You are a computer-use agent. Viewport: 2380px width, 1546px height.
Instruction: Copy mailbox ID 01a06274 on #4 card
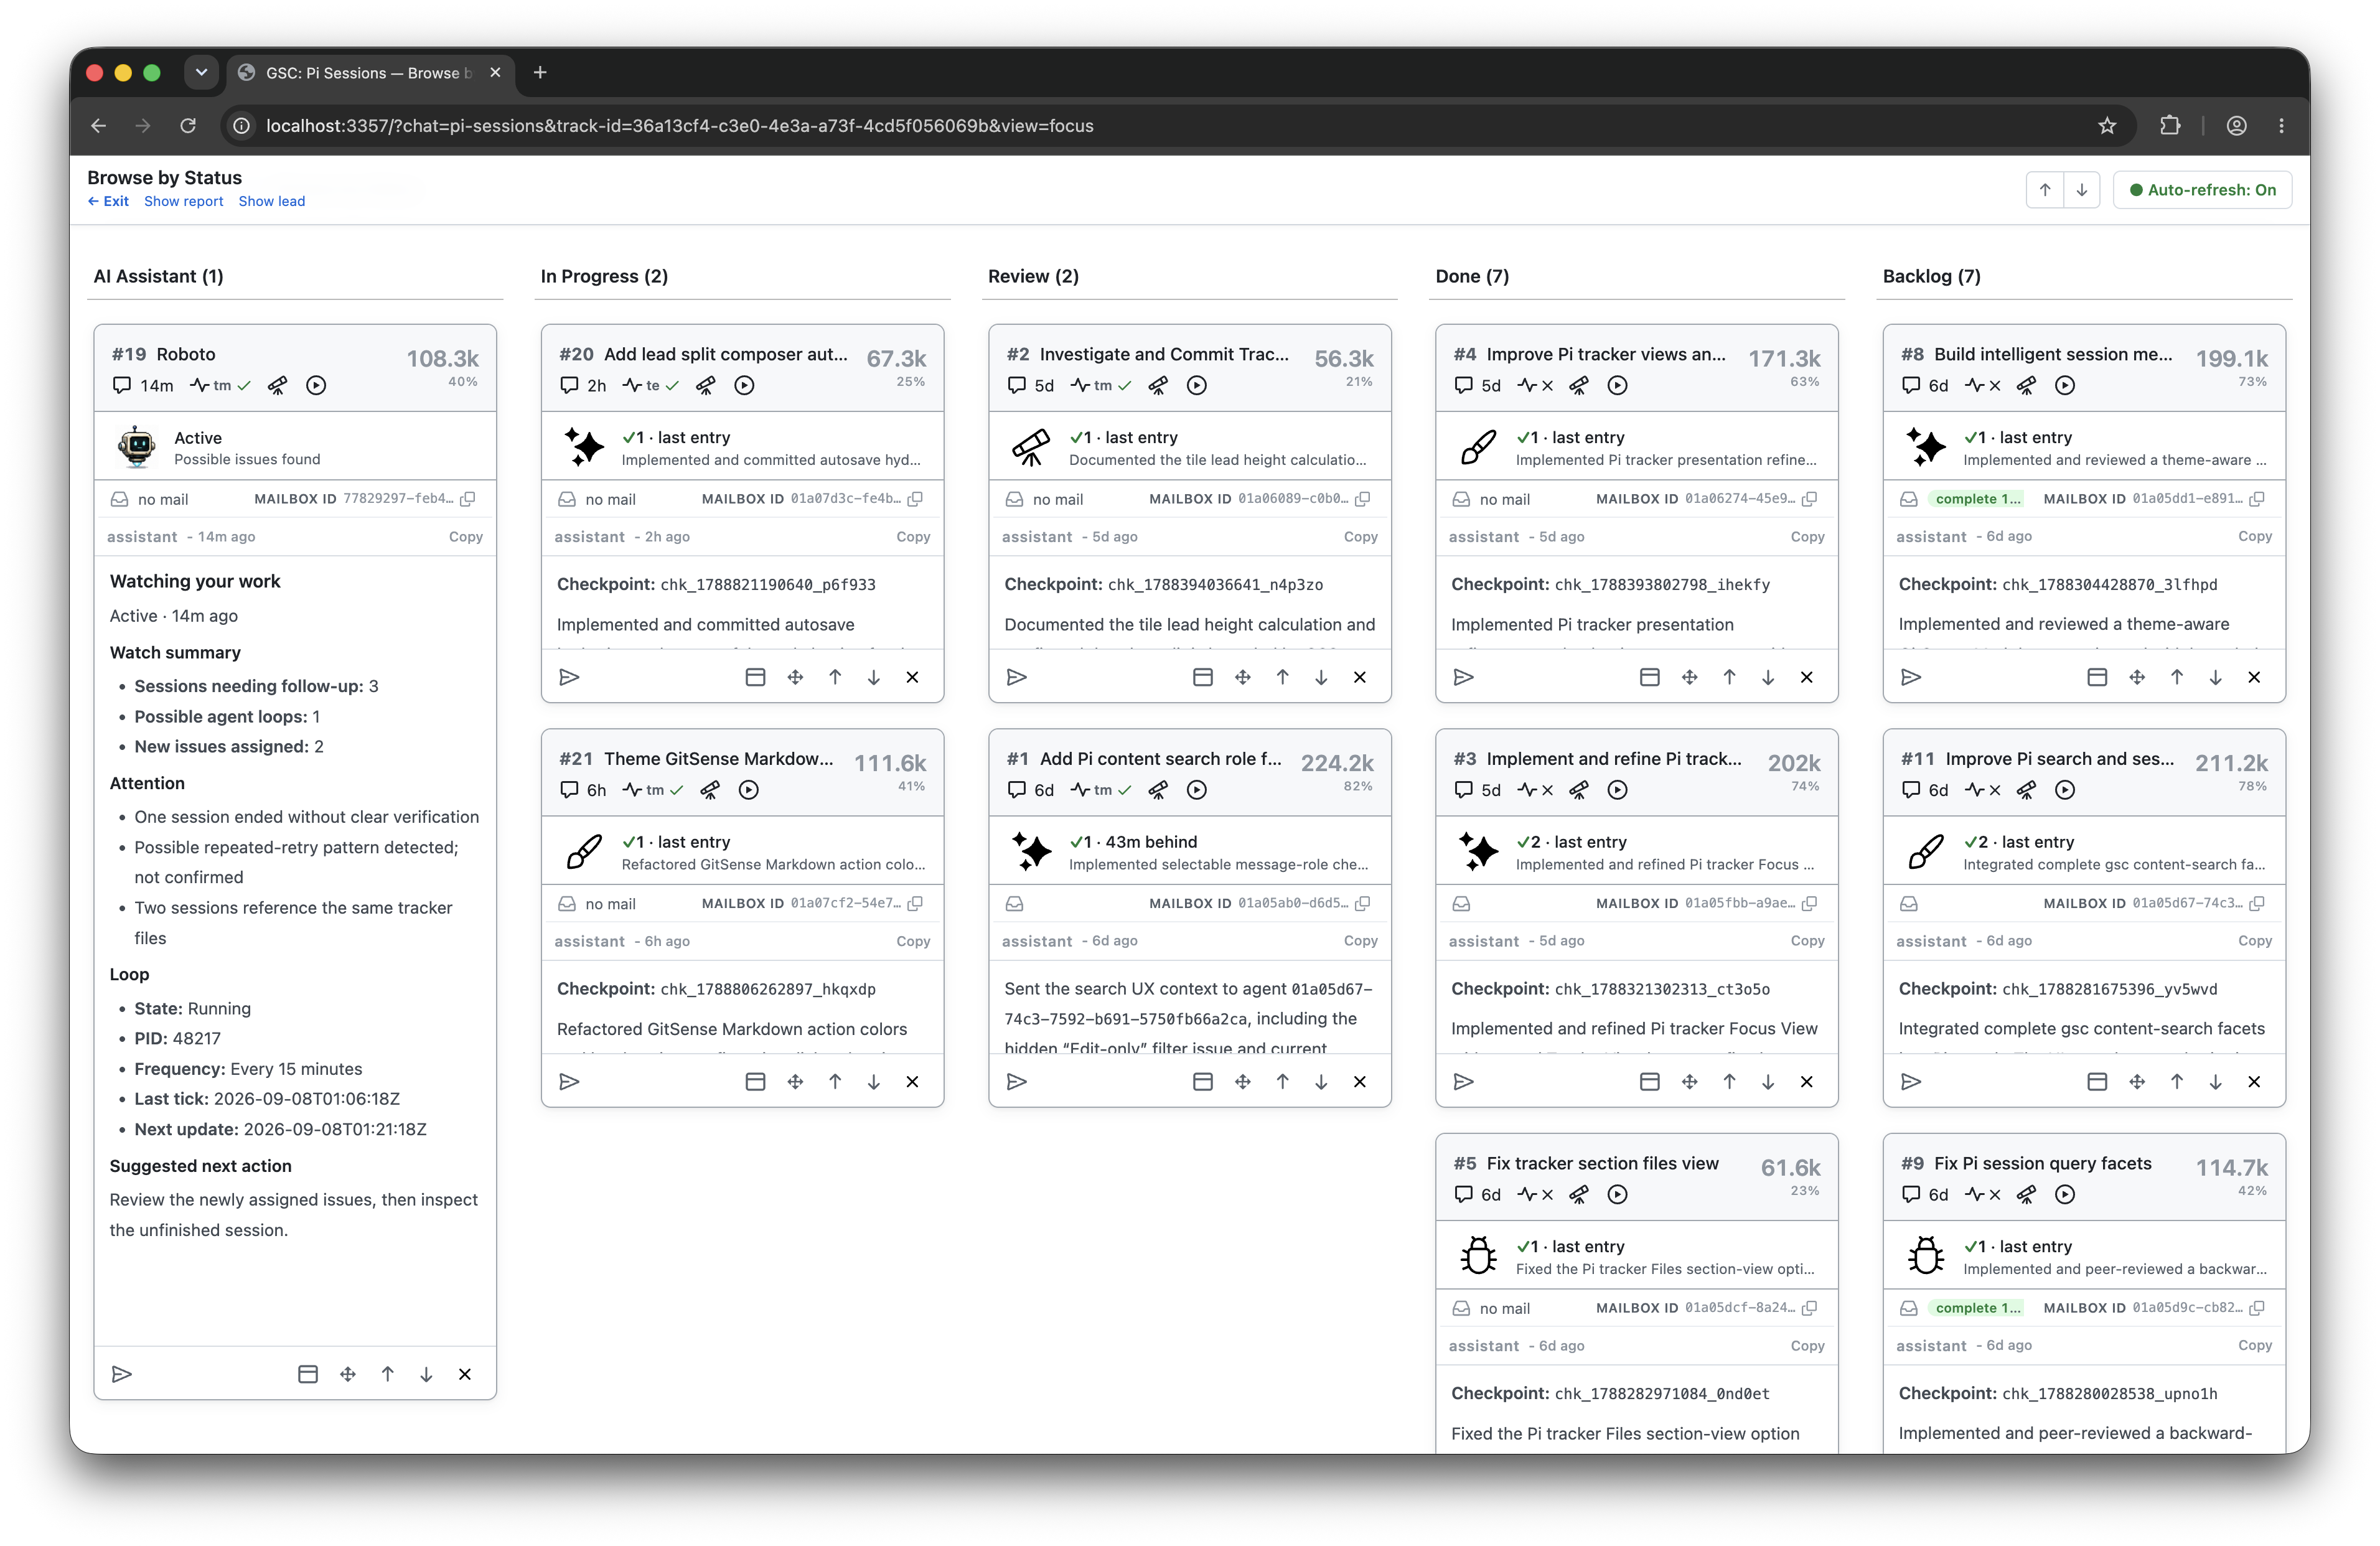[x=1809, y=498]
